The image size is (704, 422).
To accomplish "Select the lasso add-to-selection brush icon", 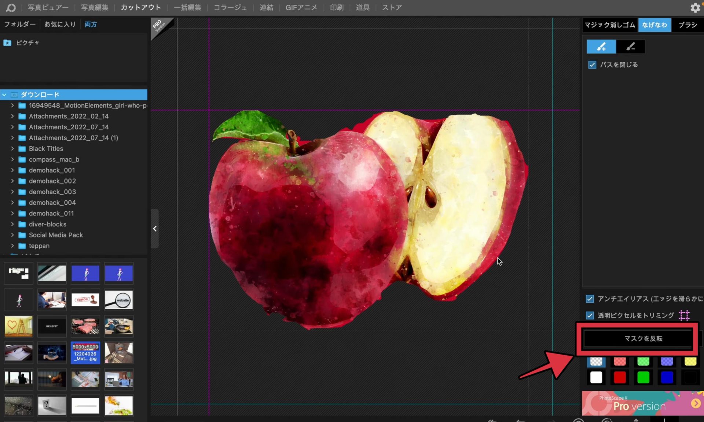I will click(601, 47).
